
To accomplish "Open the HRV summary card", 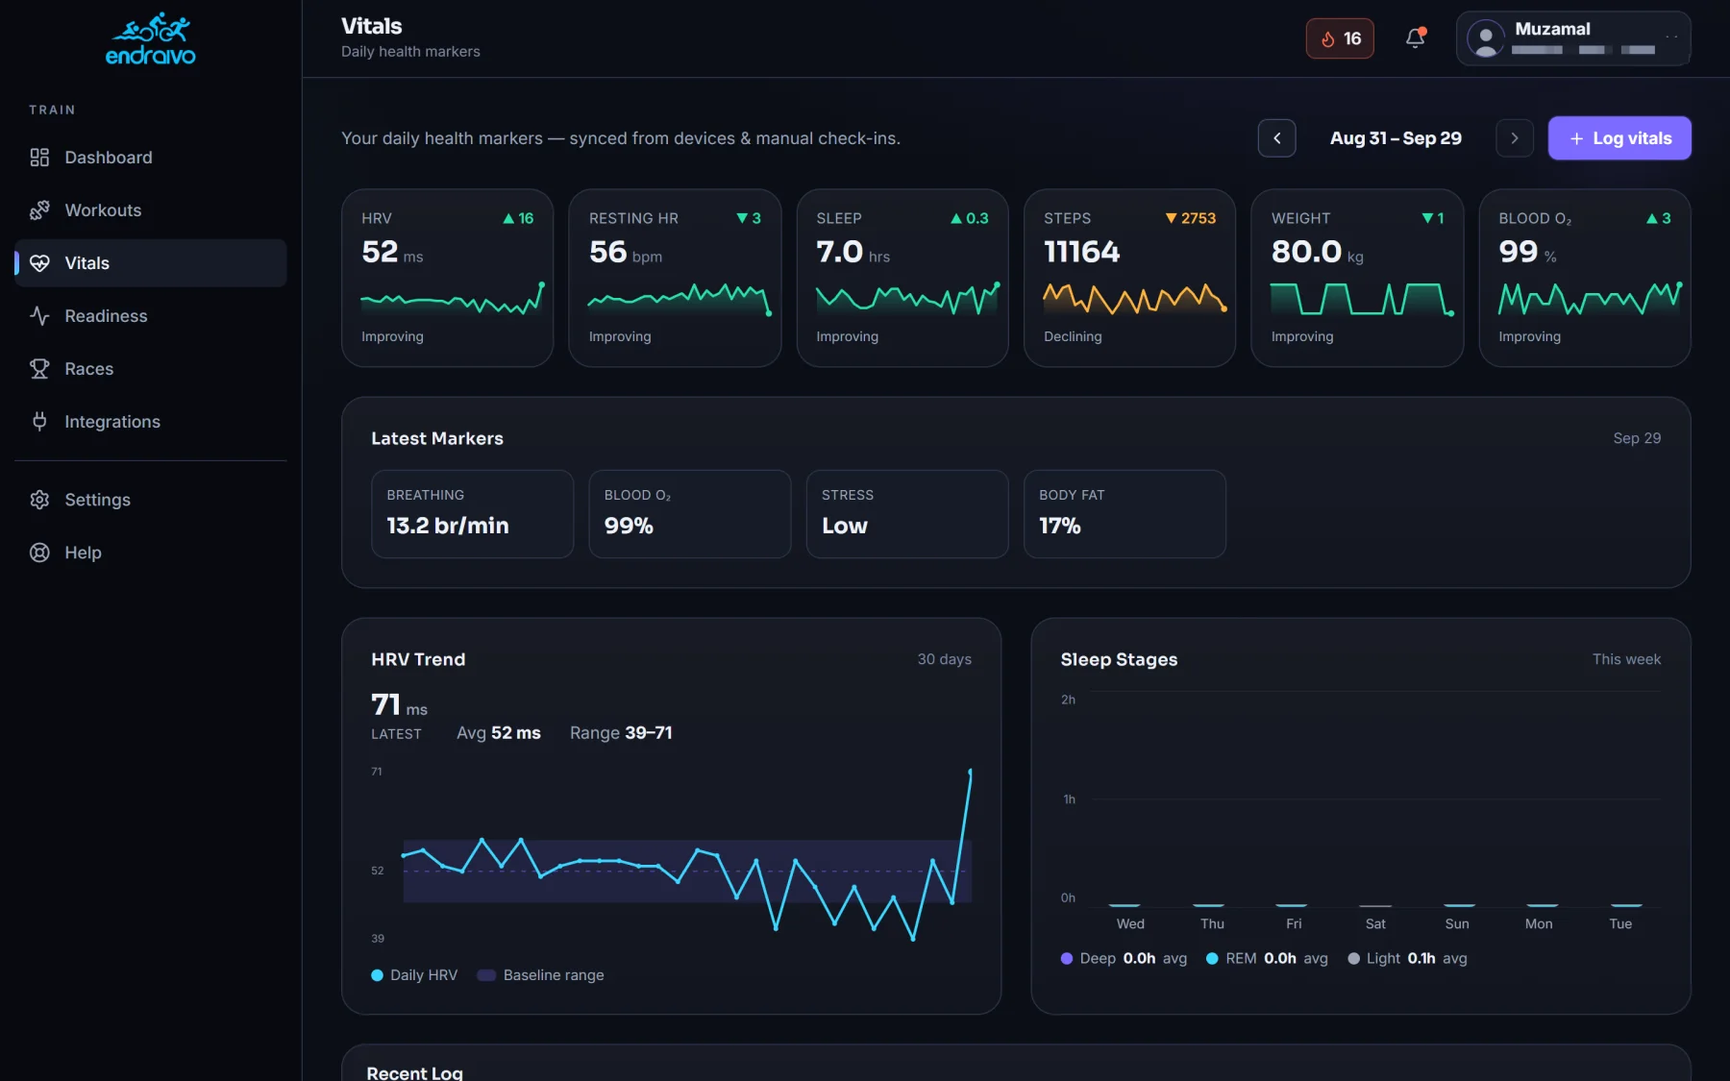I will tap(447, 278).
